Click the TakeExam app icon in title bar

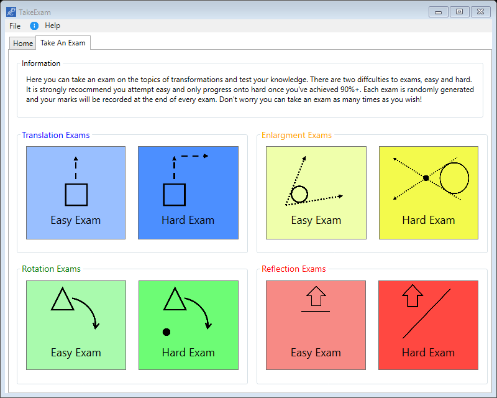11,12
